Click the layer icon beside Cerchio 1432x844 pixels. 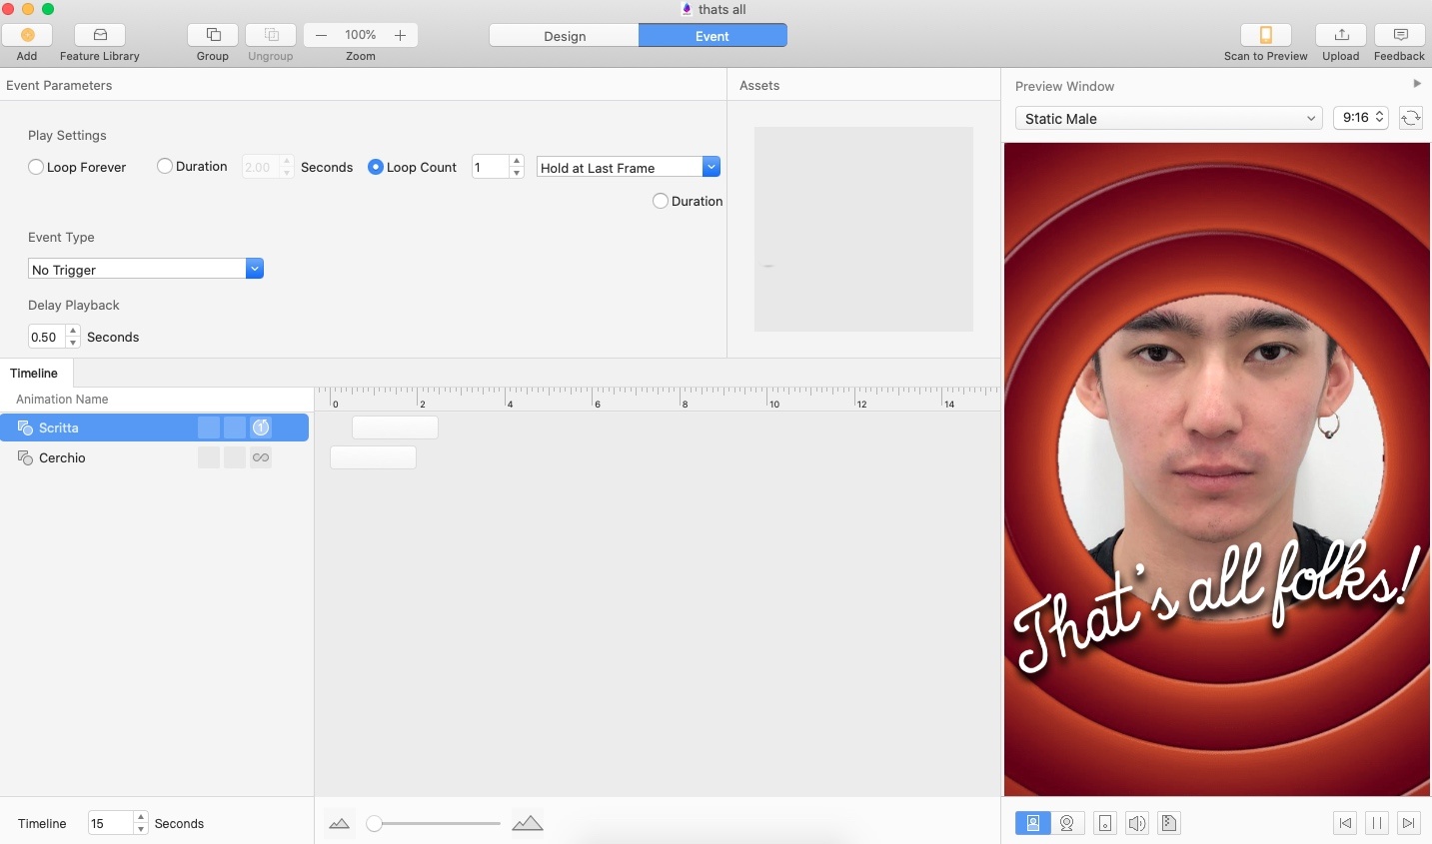(26, 457)
